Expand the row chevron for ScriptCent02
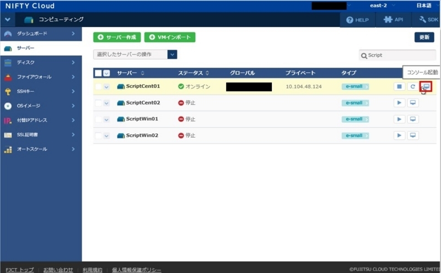 [106, 103]
